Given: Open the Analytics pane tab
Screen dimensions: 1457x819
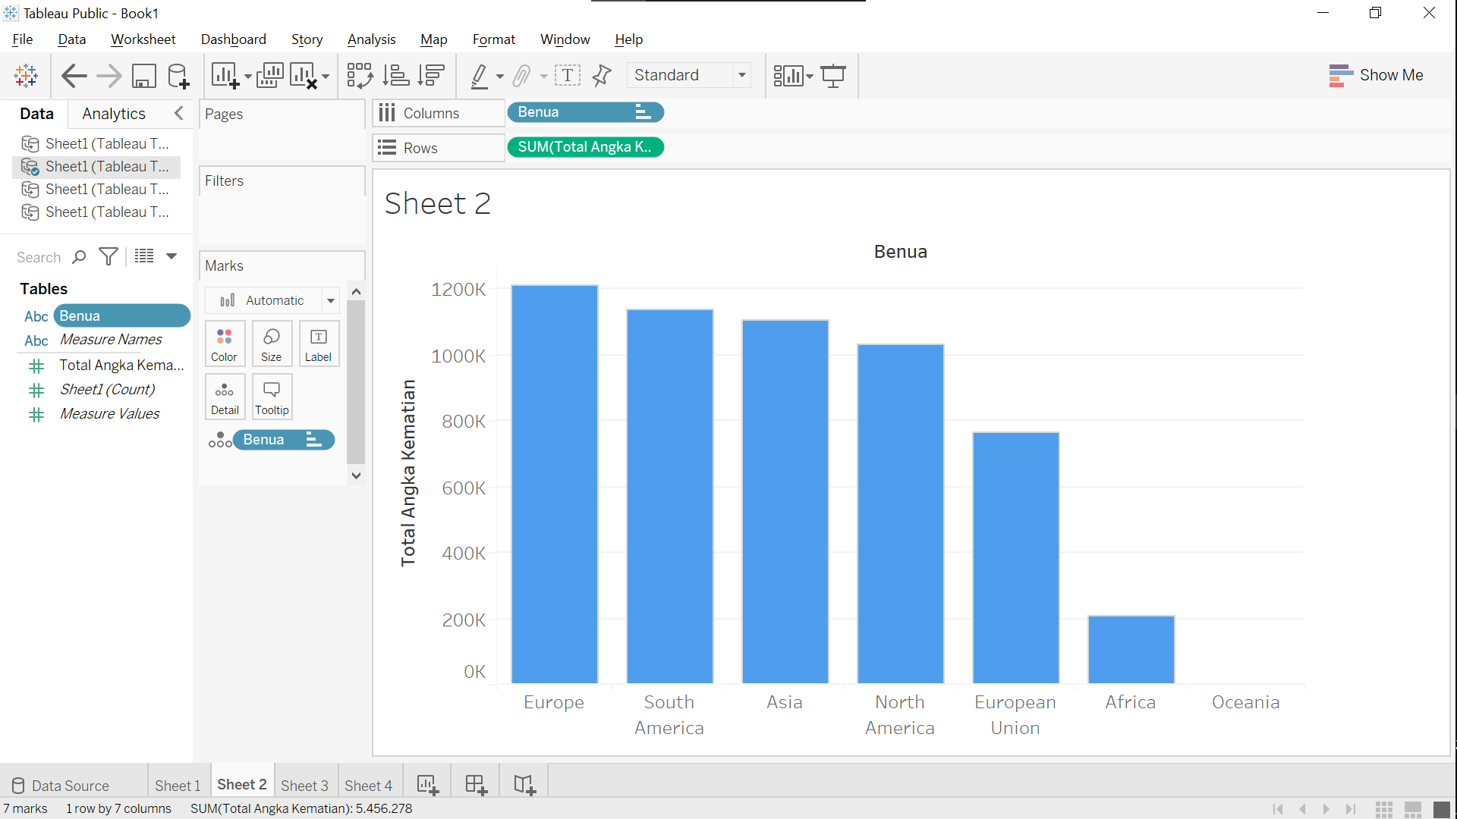Looking at the screenshot, I should [x=113, y=114].
